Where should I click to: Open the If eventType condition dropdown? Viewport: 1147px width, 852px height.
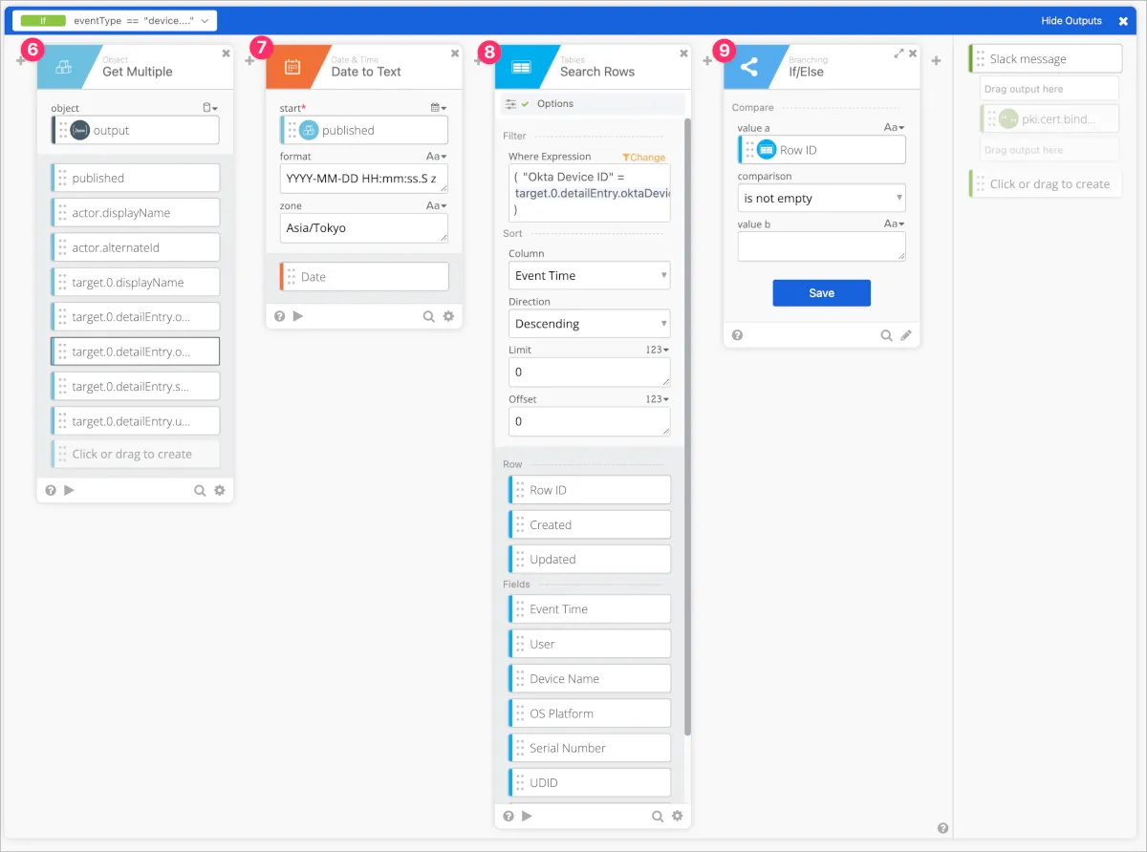click(x=114, y=20)
